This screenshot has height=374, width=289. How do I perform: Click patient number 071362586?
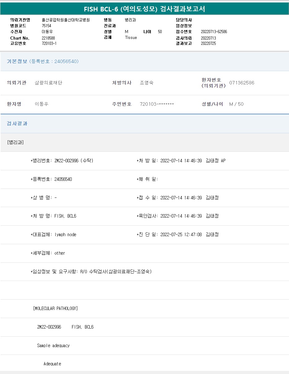click(x=242, y=83)
